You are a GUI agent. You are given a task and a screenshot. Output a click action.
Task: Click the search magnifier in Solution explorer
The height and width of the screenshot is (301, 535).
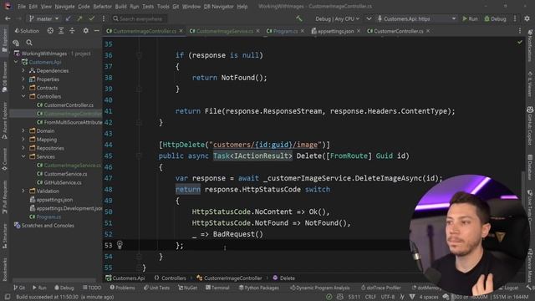point(29,43)
